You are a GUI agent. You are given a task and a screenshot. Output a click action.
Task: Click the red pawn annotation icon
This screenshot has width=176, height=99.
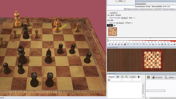[122, 44]
